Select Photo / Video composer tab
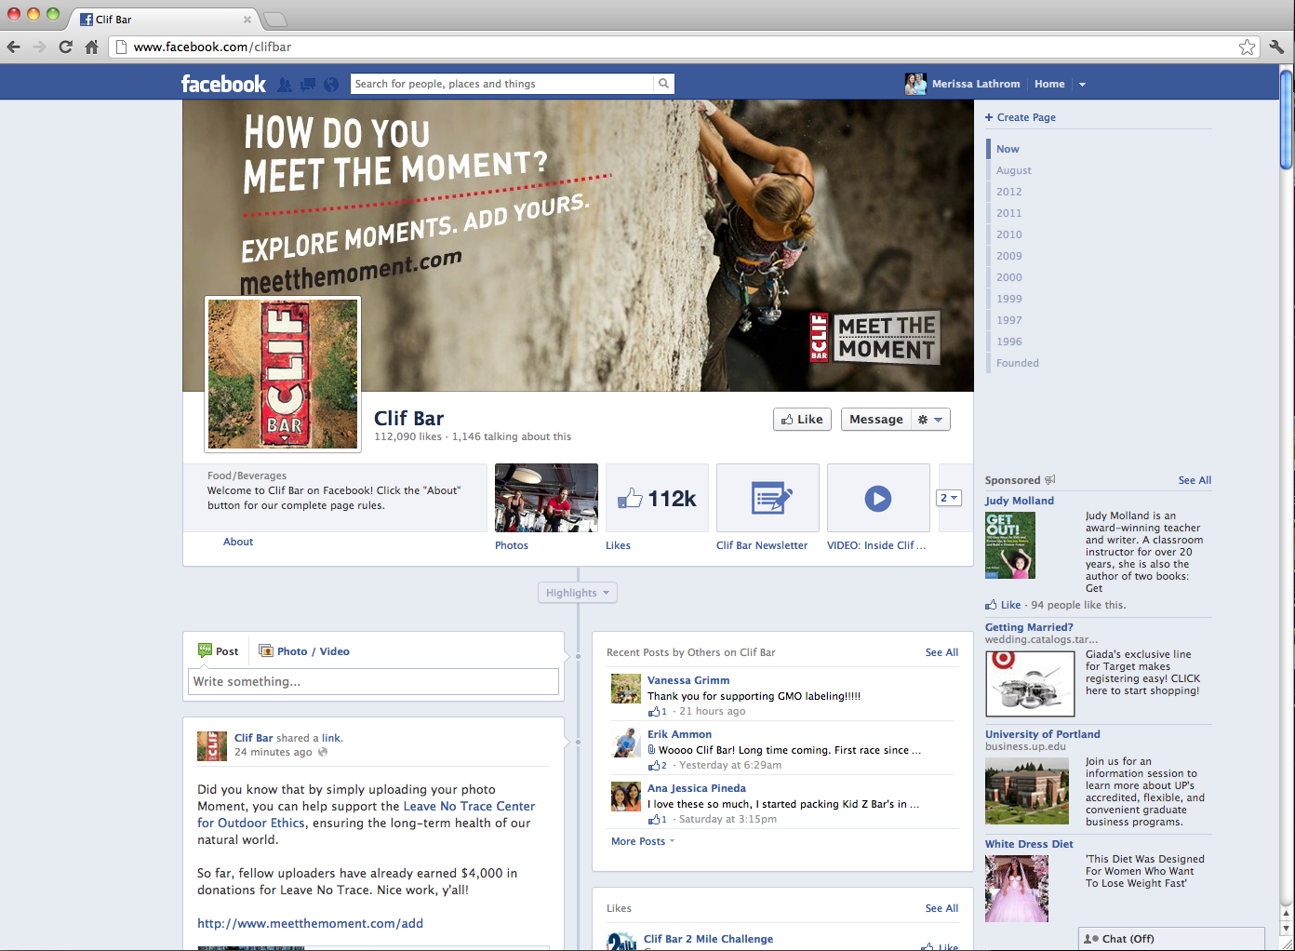 (304, 651)
